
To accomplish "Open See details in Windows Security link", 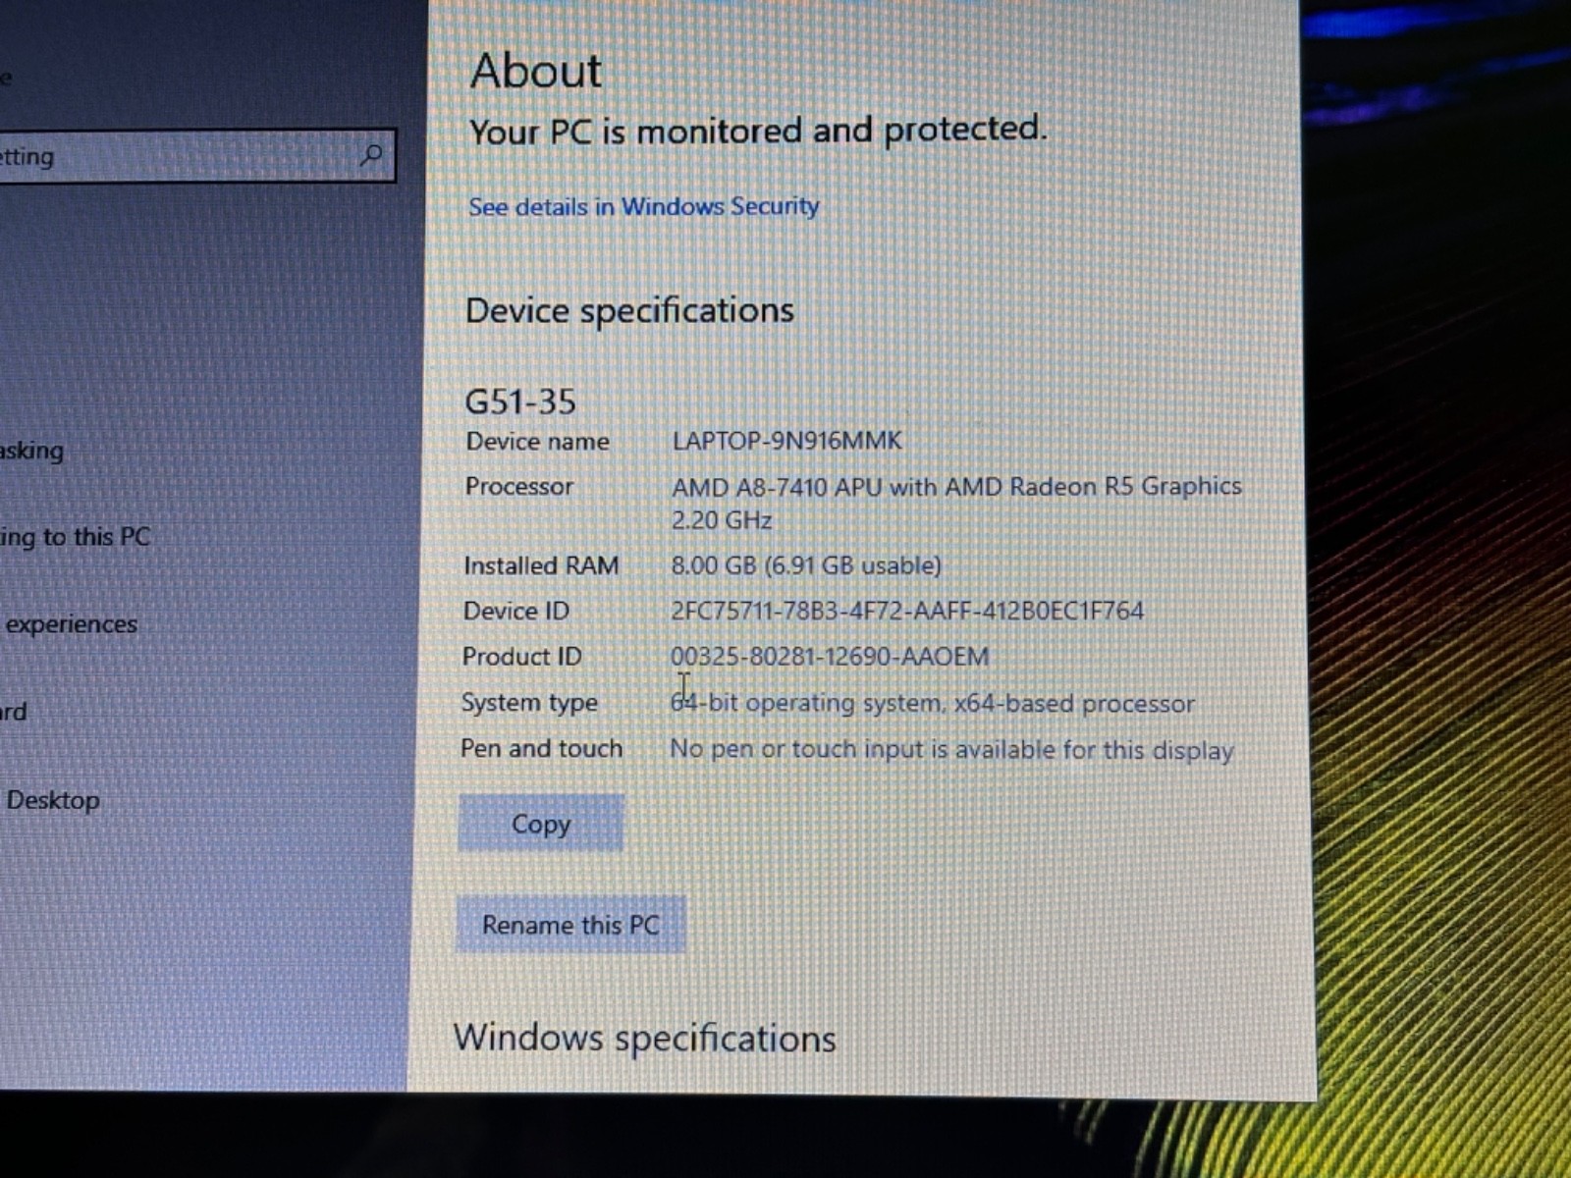I will tap(643, 206).
